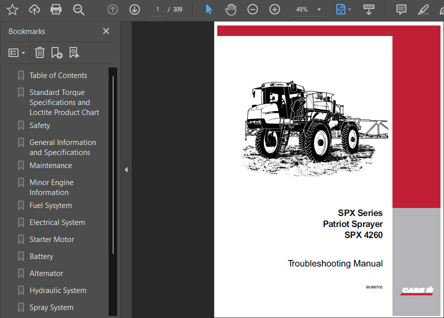This screenshot has width=444, height=318.
Task: Go to the Maintenance bookmark
Action: 51,165
